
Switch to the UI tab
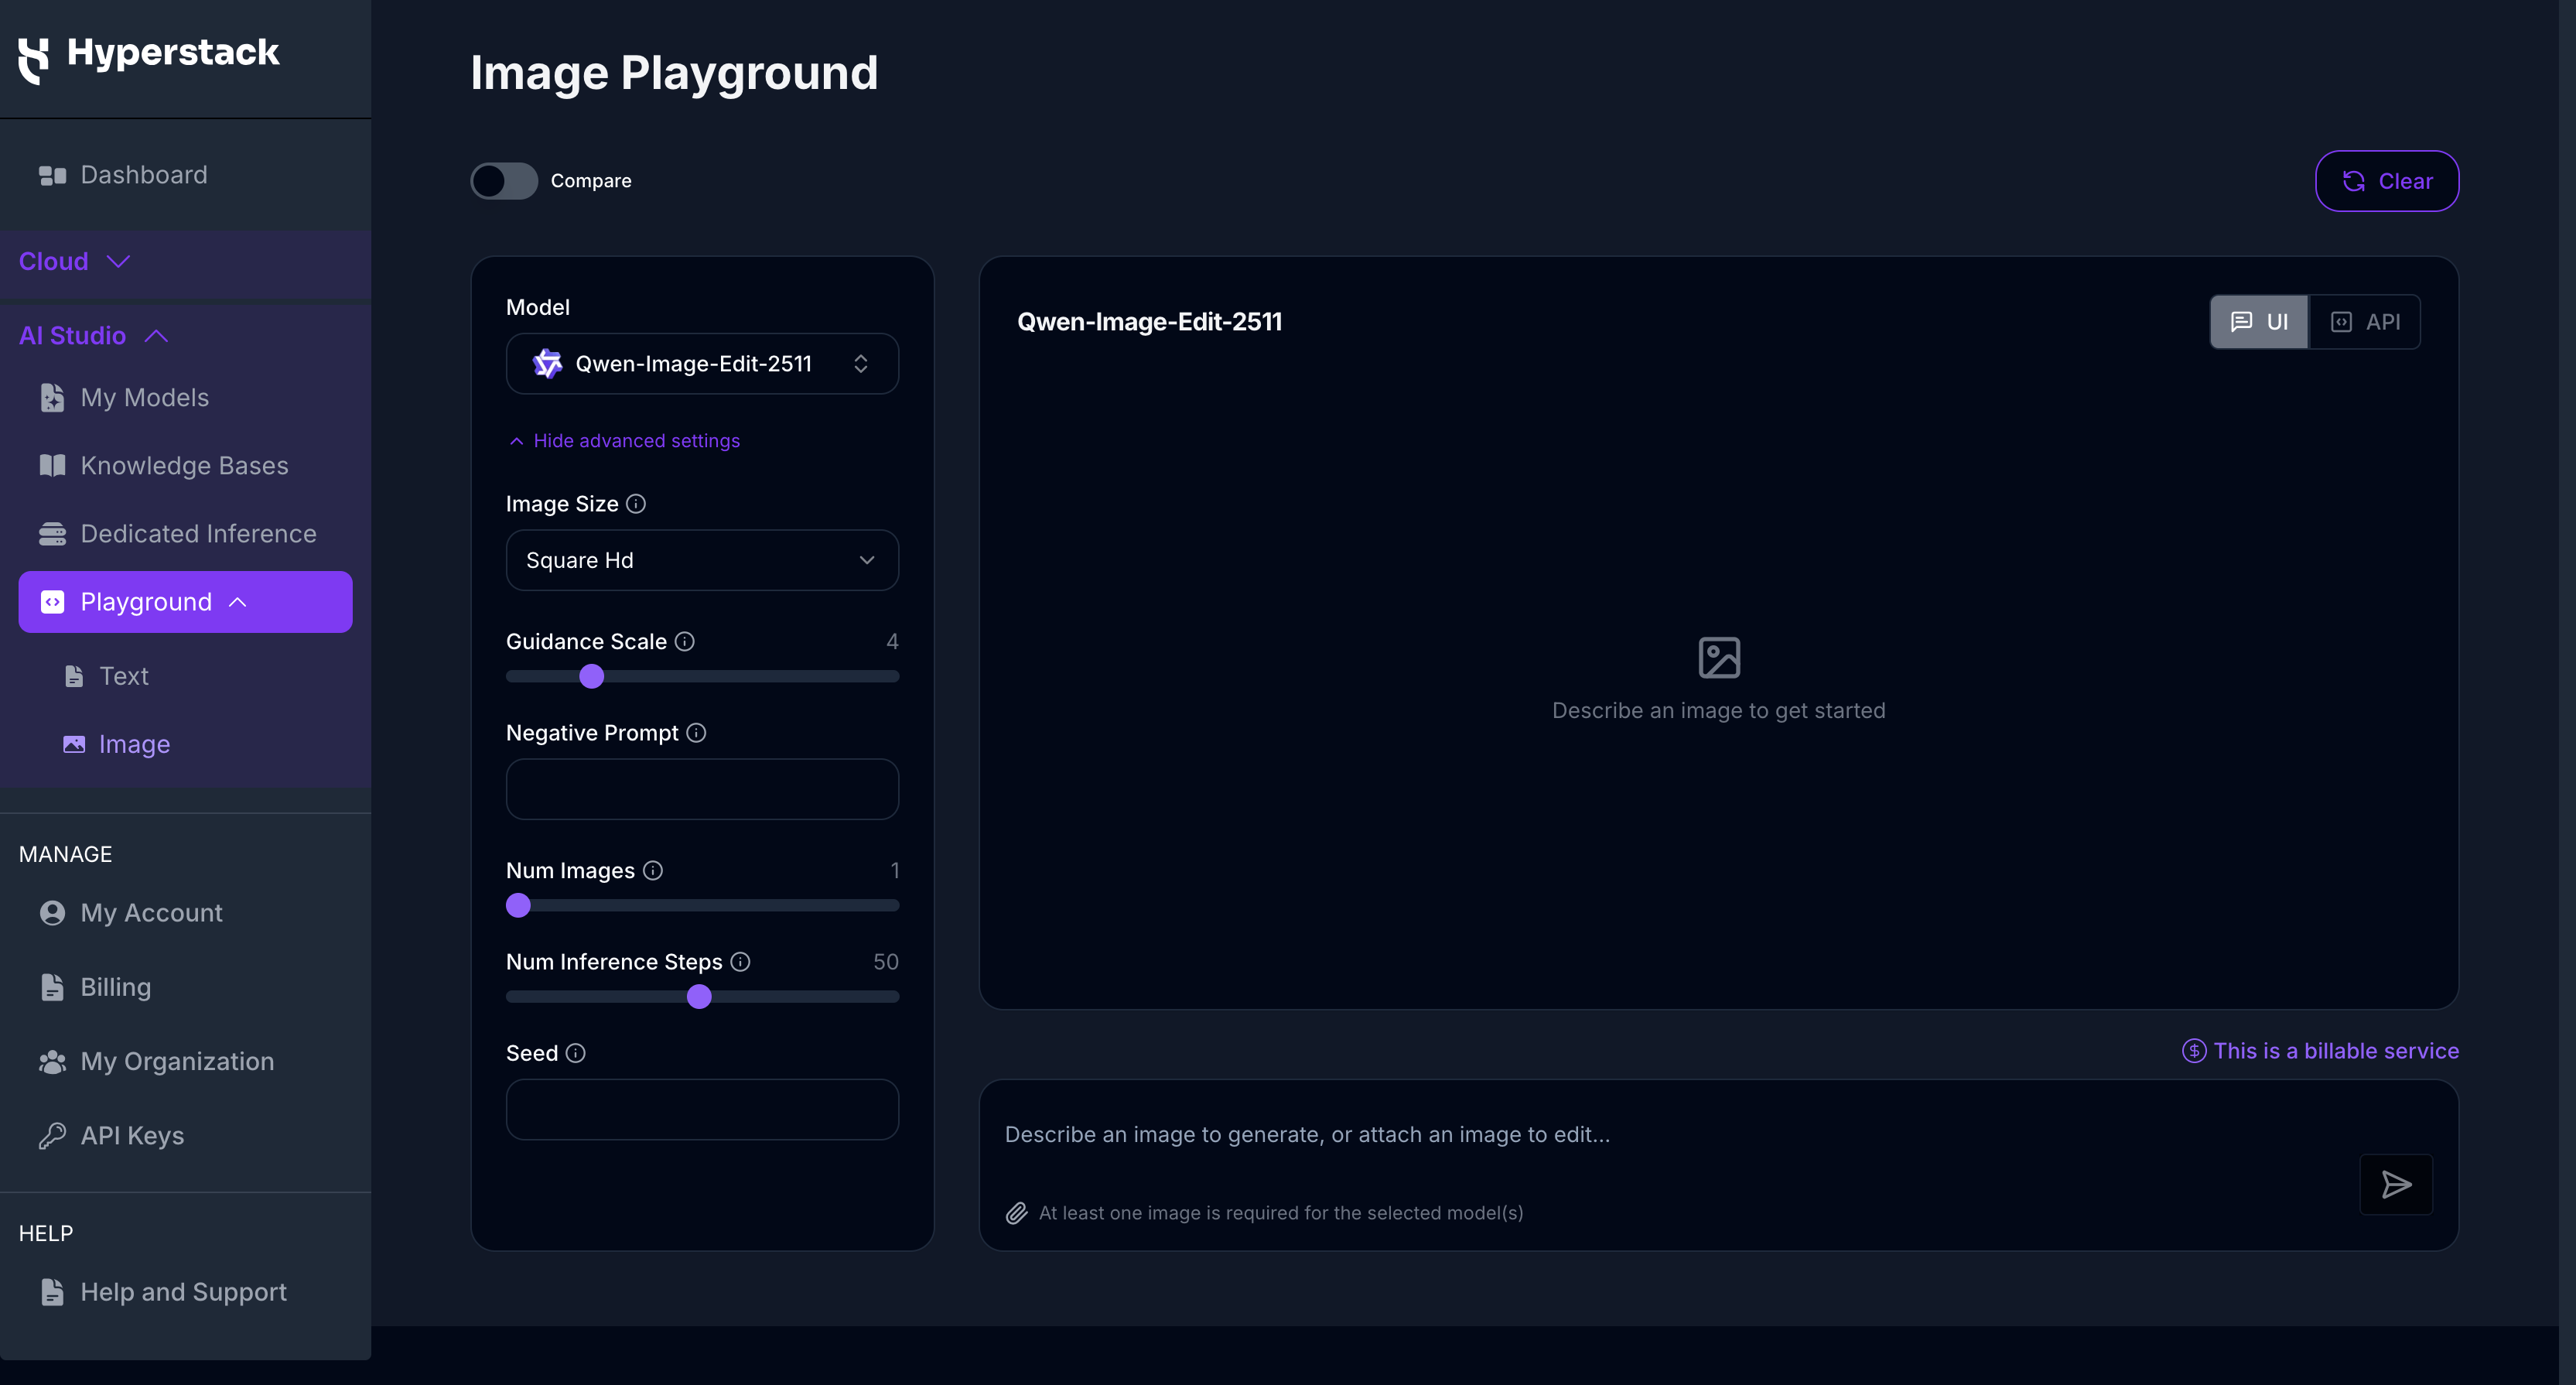pyautogui.click(x=2259, y=322)
